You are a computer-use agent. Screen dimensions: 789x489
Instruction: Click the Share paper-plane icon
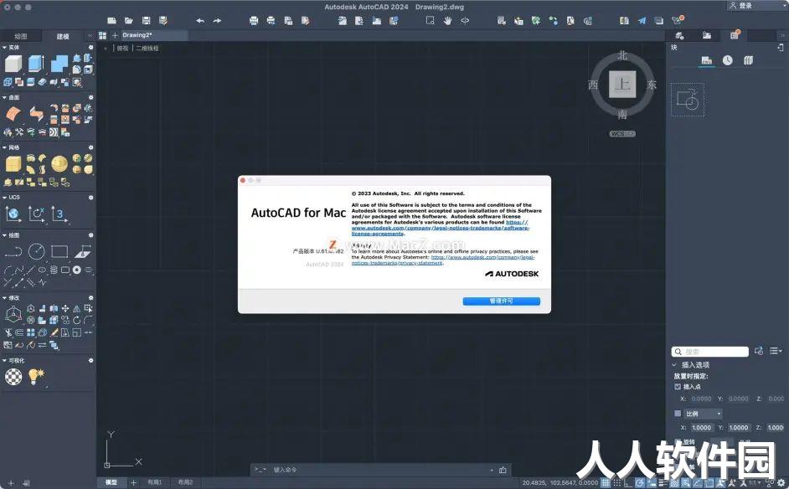coord(642,21)
